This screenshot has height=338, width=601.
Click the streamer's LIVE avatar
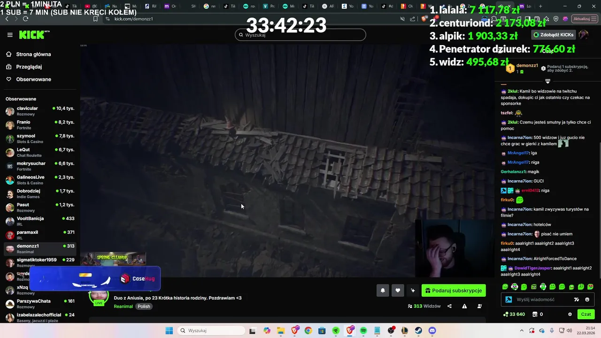pyautogui.click(x=99, y=297)
